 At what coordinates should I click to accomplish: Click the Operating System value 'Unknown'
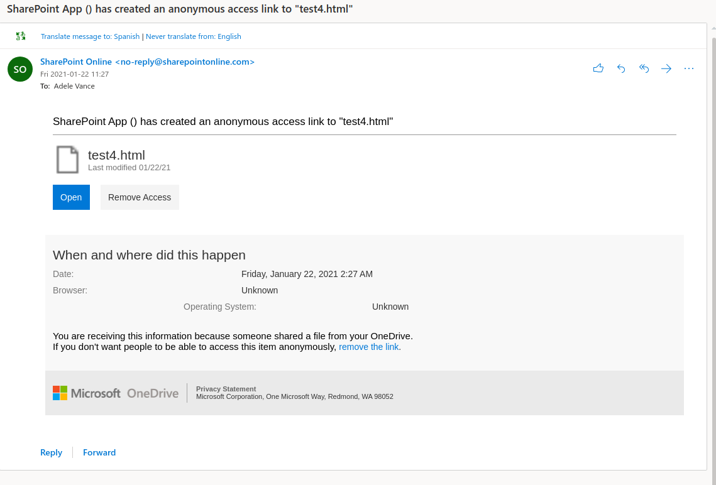pos(390,307)
